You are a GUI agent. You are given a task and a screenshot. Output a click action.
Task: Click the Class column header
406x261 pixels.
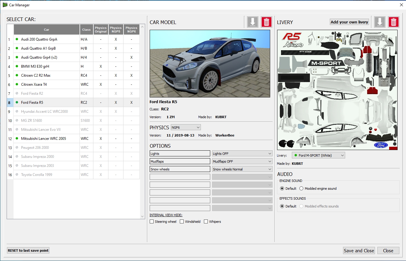coord(86,29)
